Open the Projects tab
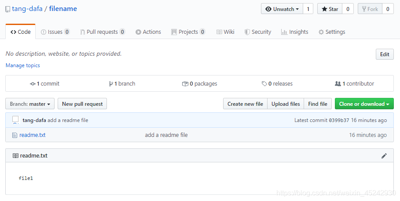The height and width of the screenshot is (201, 400). pyautogui.click(x=188, y=32)
